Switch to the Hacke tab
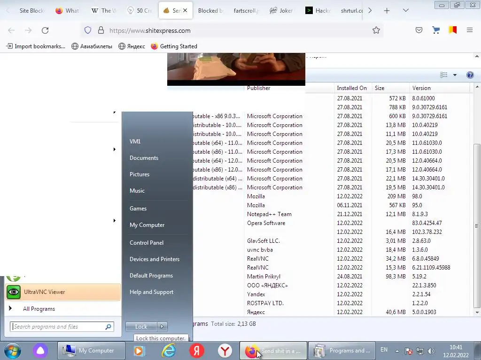Viewport: 481px width, 360px height. 318,10
